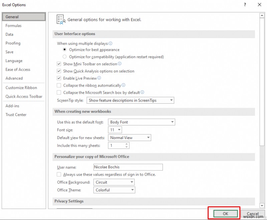Select Optimize for compatibility radio button
This screenshot has width=267, height=220.
tap(64, 57)
